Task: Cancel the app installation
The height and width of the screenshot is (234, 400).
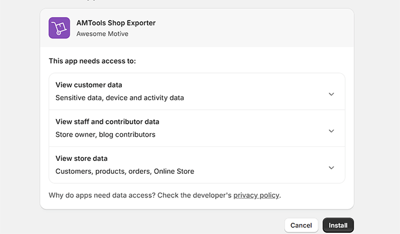Action: tap(301, 225)
